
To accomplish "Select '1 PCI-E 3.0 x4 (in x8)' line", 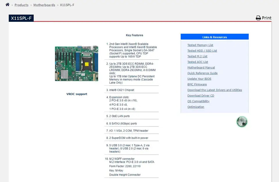I will point(122,109).
